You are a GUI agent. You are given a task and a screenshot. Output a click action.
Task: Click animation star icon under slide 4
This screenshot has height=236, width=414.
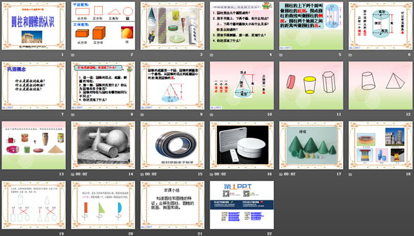point(211,55)
